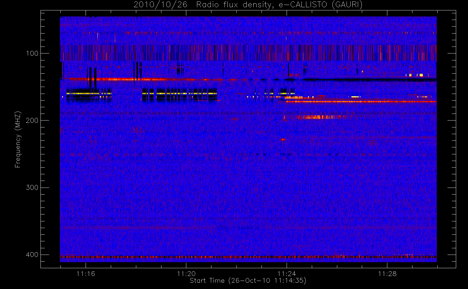The width and height of the screenshot is (468, 289).
Task: Click the 'Start Time (26-Oct-10 11:14:35)' label
Action: click(x=248, y=281)
